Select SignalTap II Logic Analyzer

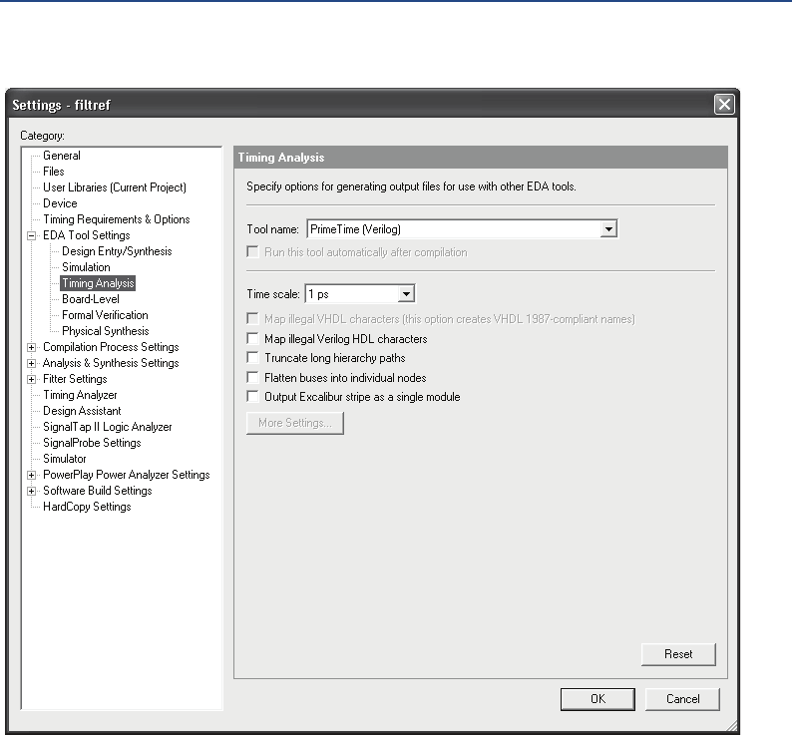(107, 427)
